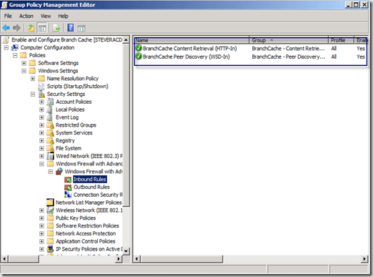Click the Inbound Rules icon in tree
The image size is (373, 277).
[68, 180]
